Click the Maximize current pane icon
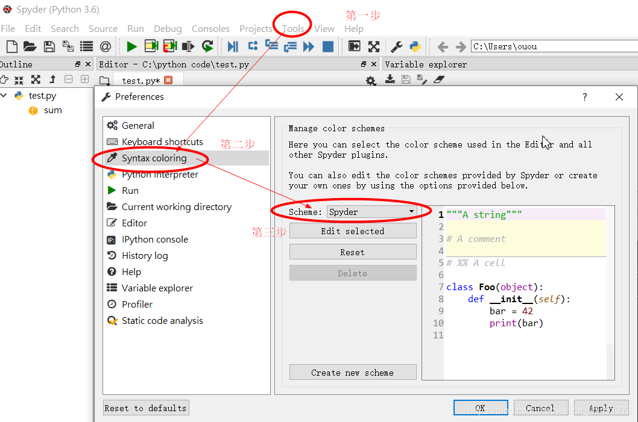This screenshot has width=638, height=422. click(x=355, y=46)
